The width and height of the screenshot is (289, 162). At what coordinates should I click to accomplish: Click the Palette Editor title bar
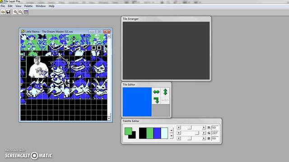pyautogui.click(x=172, y=121)
